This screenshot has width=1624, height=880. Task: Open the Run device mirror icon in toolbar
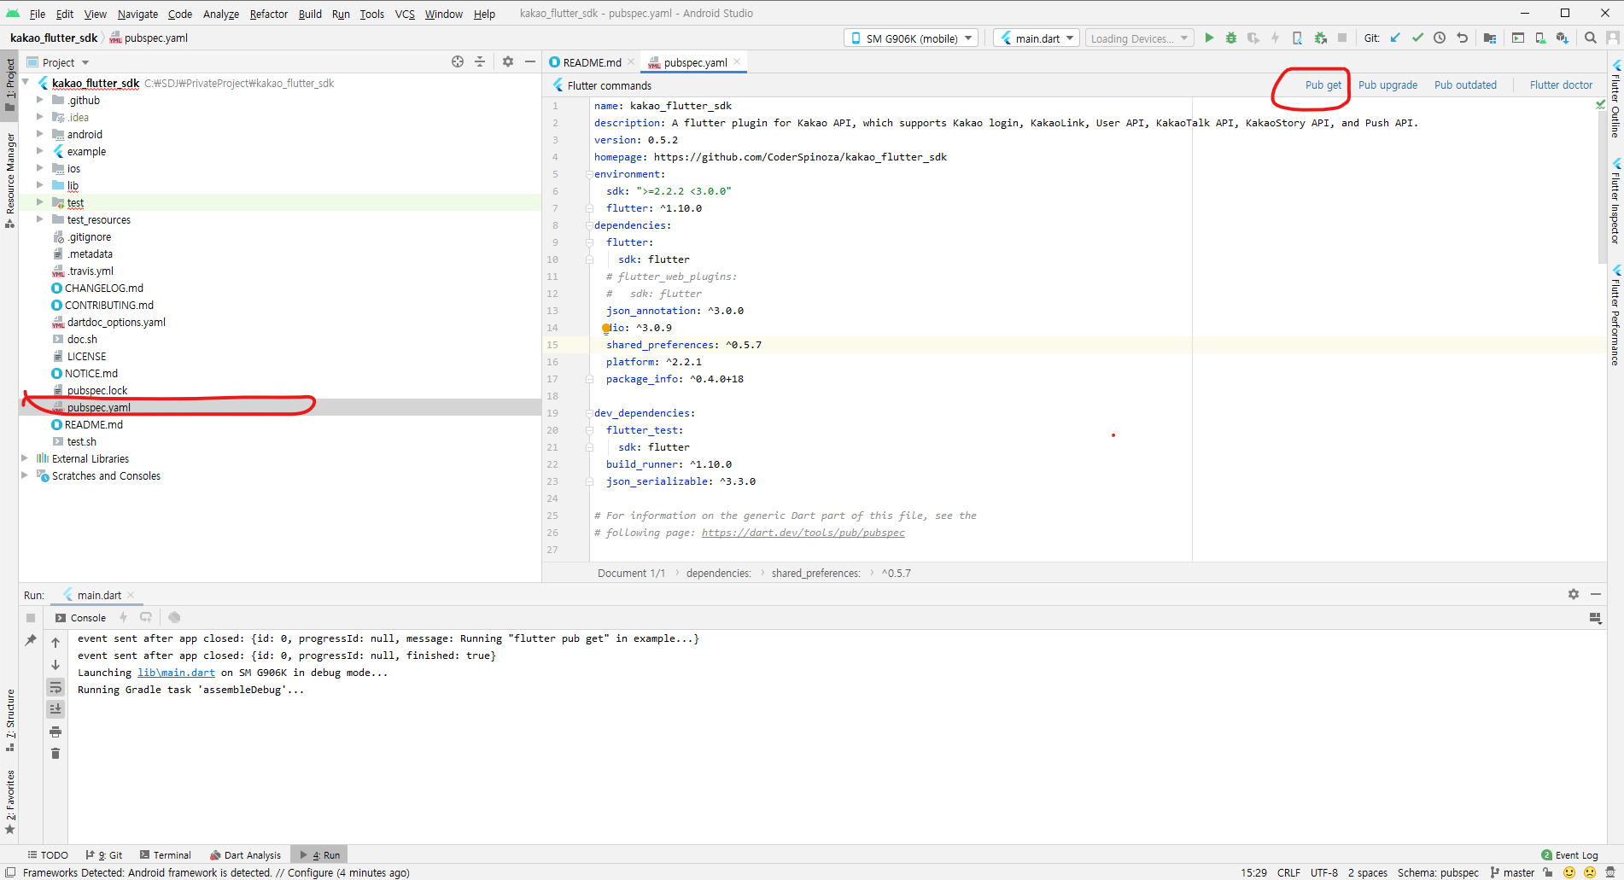click(1518, 38)
